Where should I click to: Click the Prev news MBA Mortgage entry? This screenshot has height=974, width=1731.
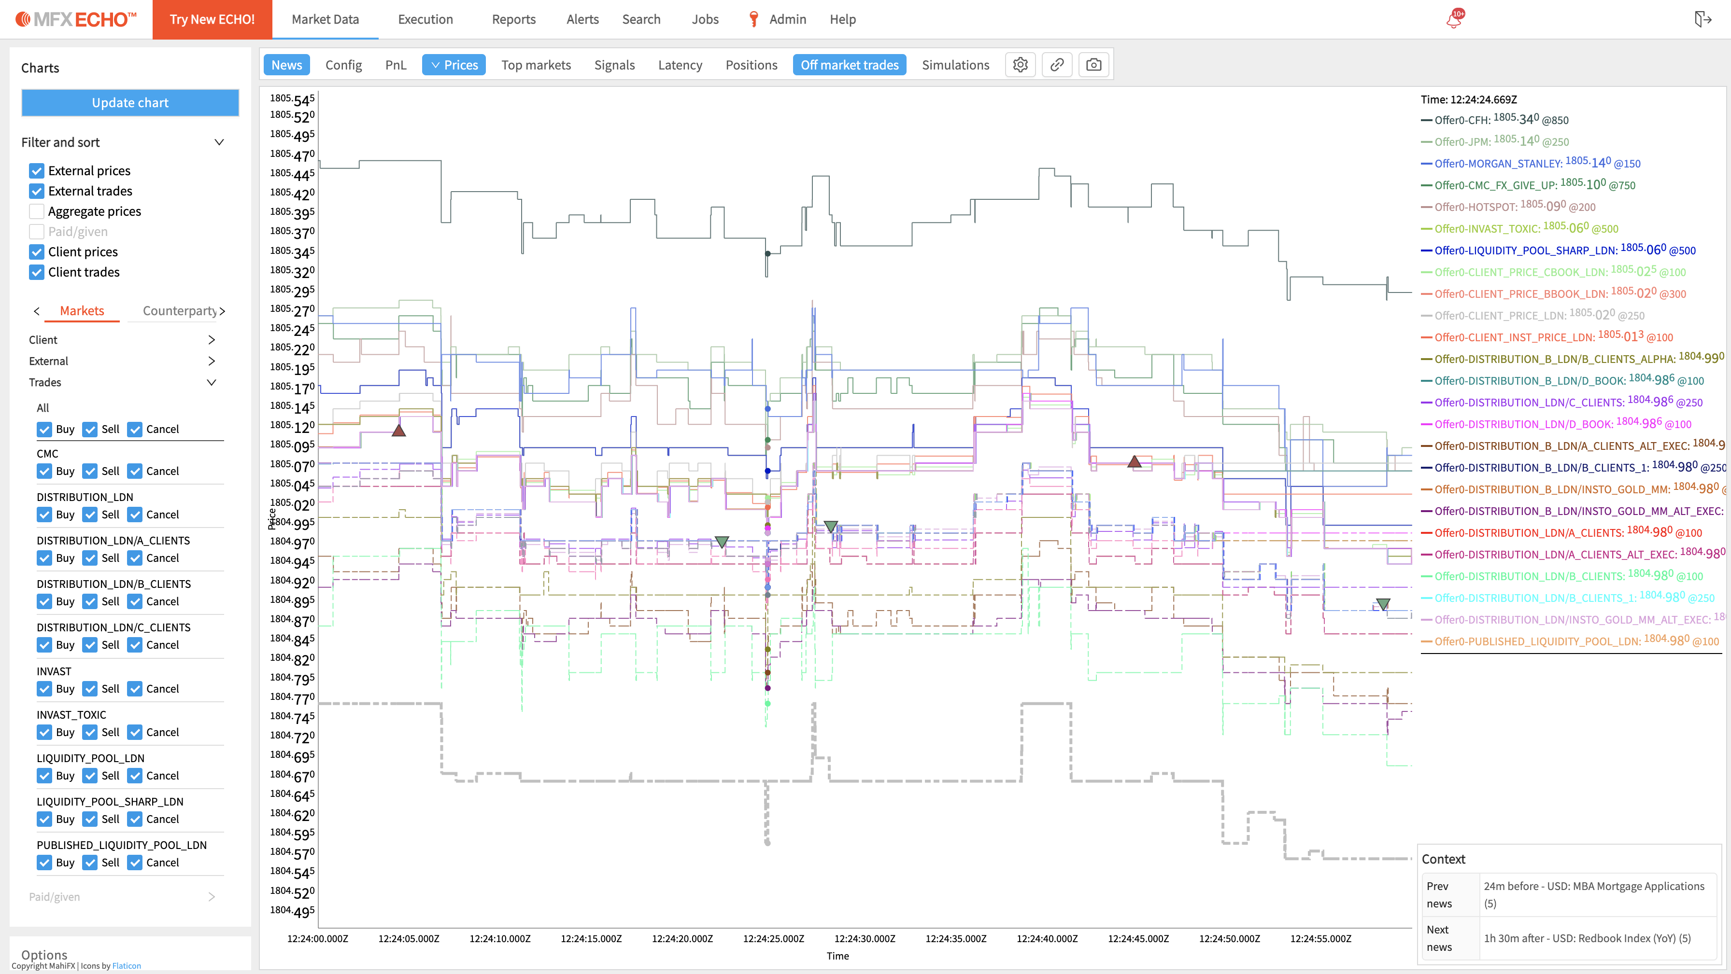(x=1597, y=895)
